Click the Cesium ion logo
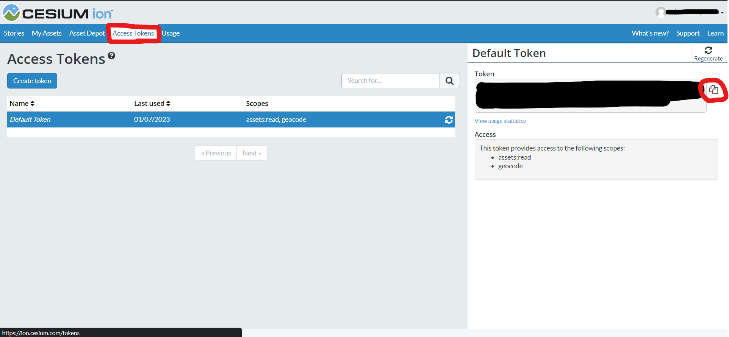Screen dimensions: 729x337 tap(58, 13)
